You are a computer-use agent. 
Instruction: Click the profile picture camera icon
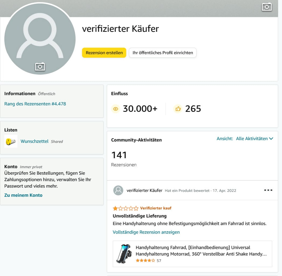[40, 67]
